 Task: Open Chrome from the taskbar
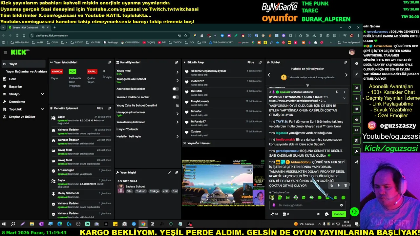coord(143,224)
